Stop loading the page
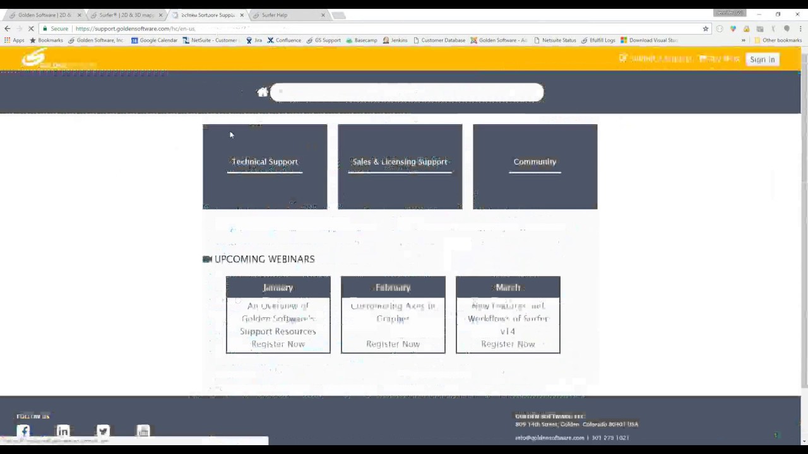This screenshot has height=454, width=808. (31, 28)
